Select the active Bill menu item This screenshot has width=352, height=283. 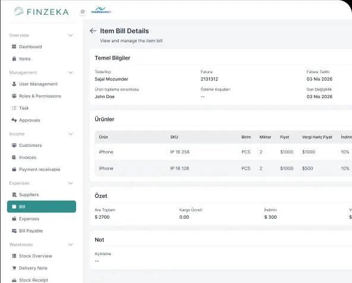pyautogui.click(x=42, y=206)
